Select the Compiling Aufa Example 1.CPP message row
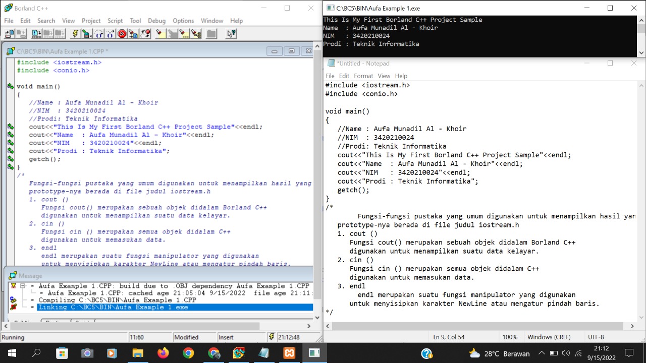This screenshot has height=363, width=646. [117, 300]
